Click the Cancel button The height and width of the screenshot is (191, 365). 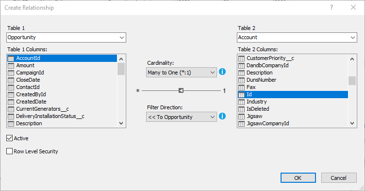(x=339, y=178)
